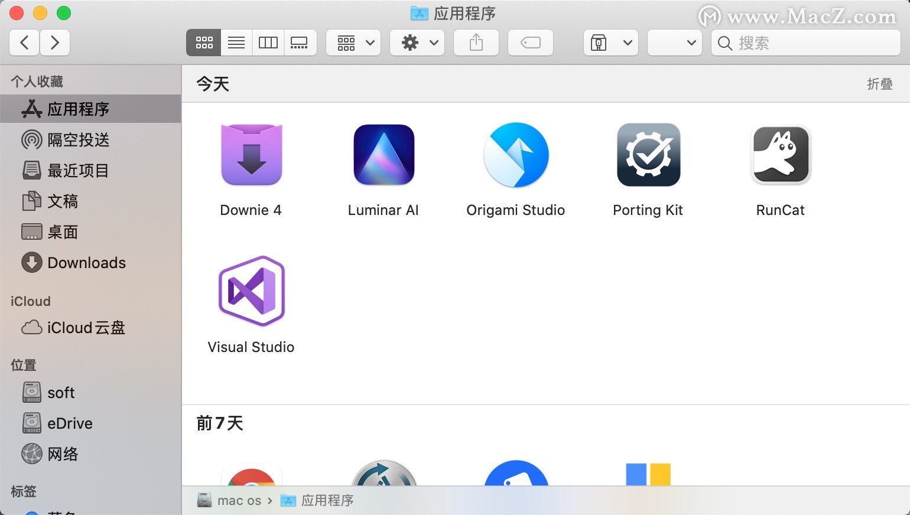Open 网络 in the sidebar

pyautogui.click(x=90, y=454)
